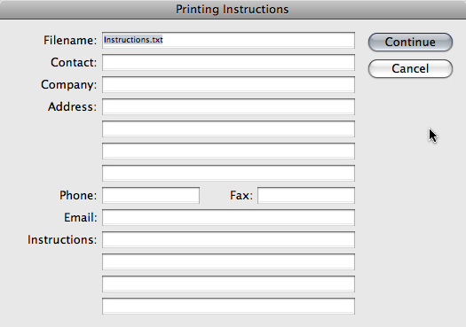Click the highlighted Instructions.txt text
This screenshot has width=466, height=327.
(x=133, y=40)
